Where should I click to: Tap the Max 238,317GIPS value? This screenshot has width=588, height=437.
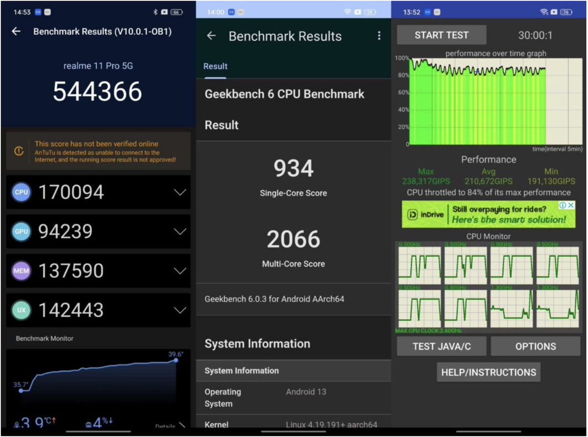pos(426,181)
